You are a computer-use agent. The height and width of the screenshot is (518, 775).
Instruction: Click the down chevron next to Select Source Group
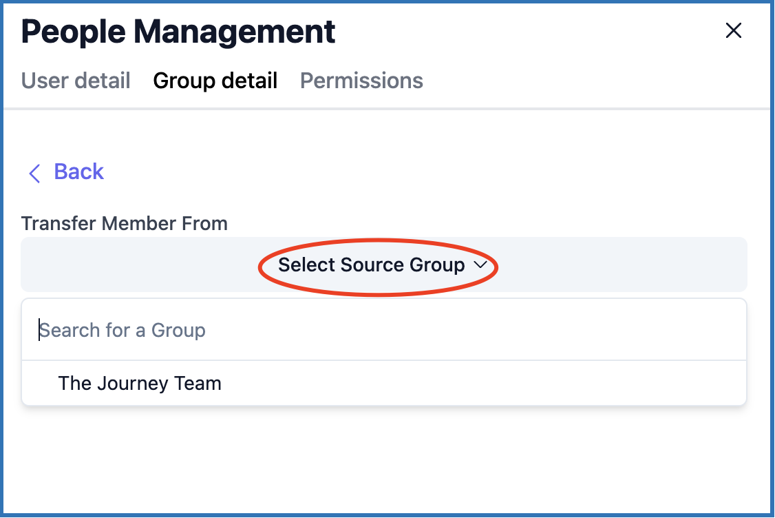pyautogui.click(x=481, y=265)
